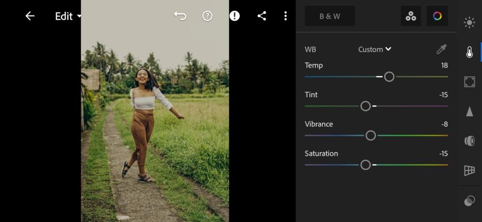
Task: Undo the last edit
Action: point(180,15)
